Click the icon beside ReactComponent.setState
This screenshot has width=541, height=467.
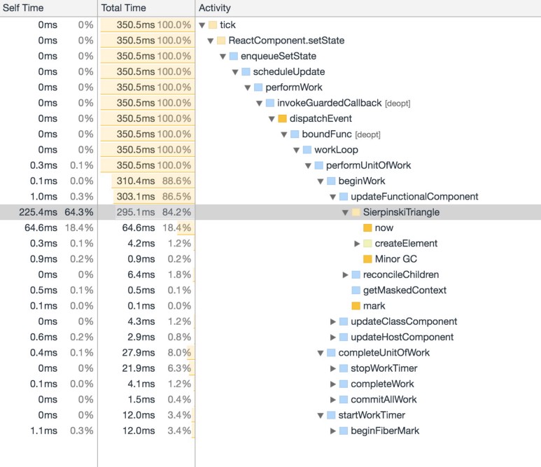click(221, 41)
